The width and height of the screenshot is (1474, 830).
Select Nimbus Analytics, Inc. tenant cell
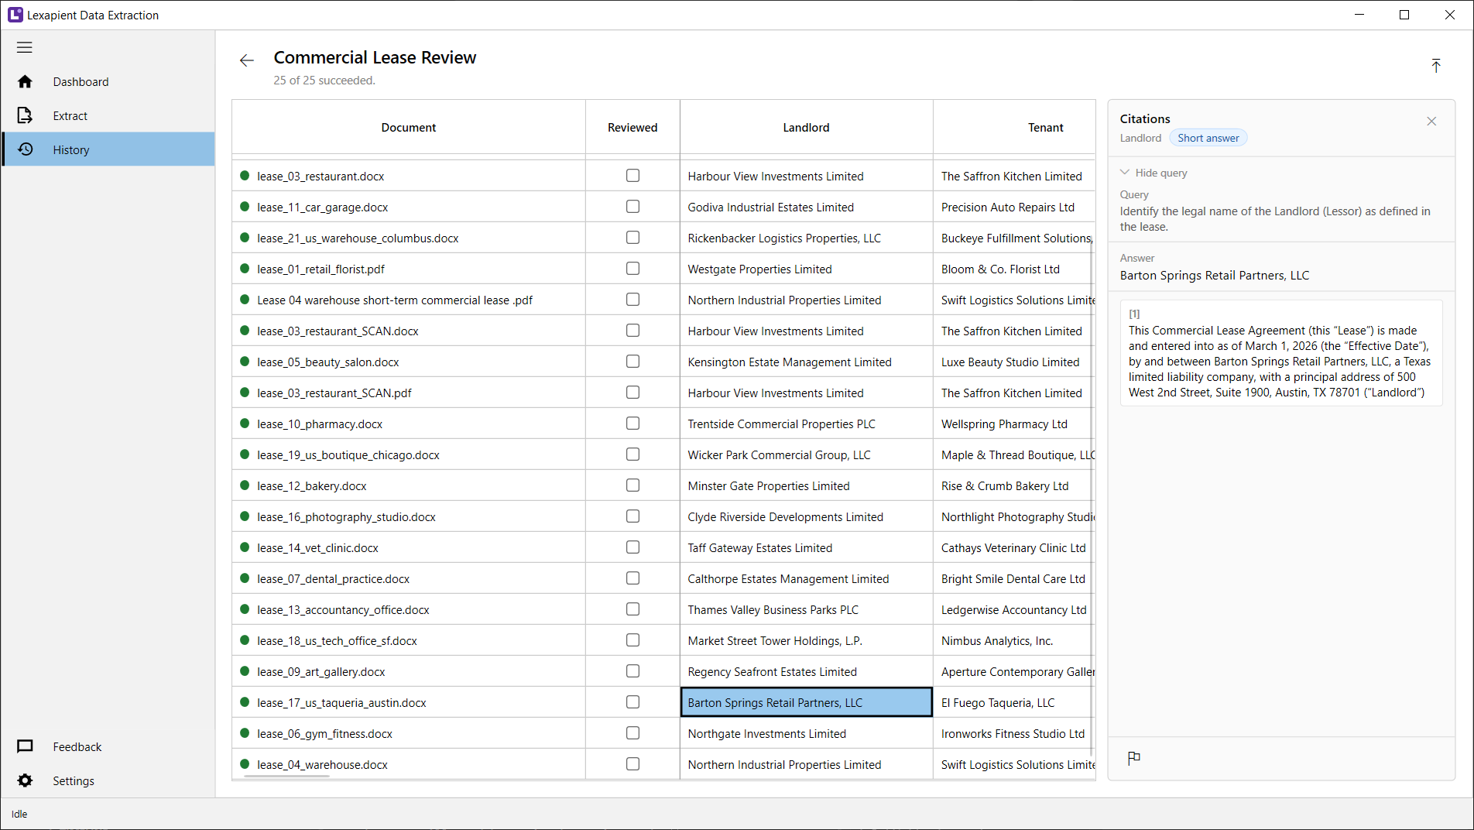[x=1014, y=640]
